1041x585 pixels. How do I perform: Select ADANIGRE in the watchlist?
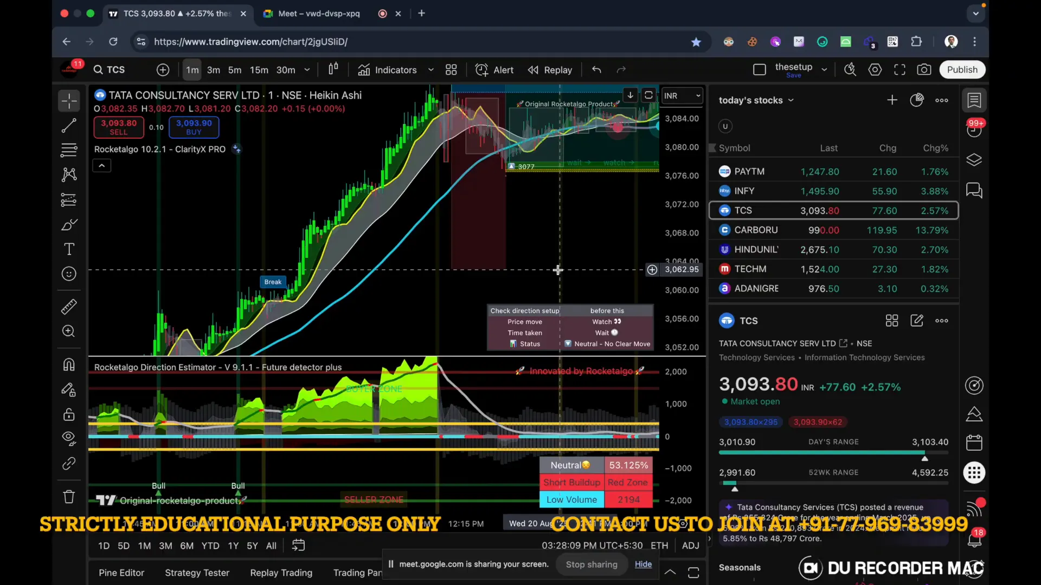[x=833, y=289]
